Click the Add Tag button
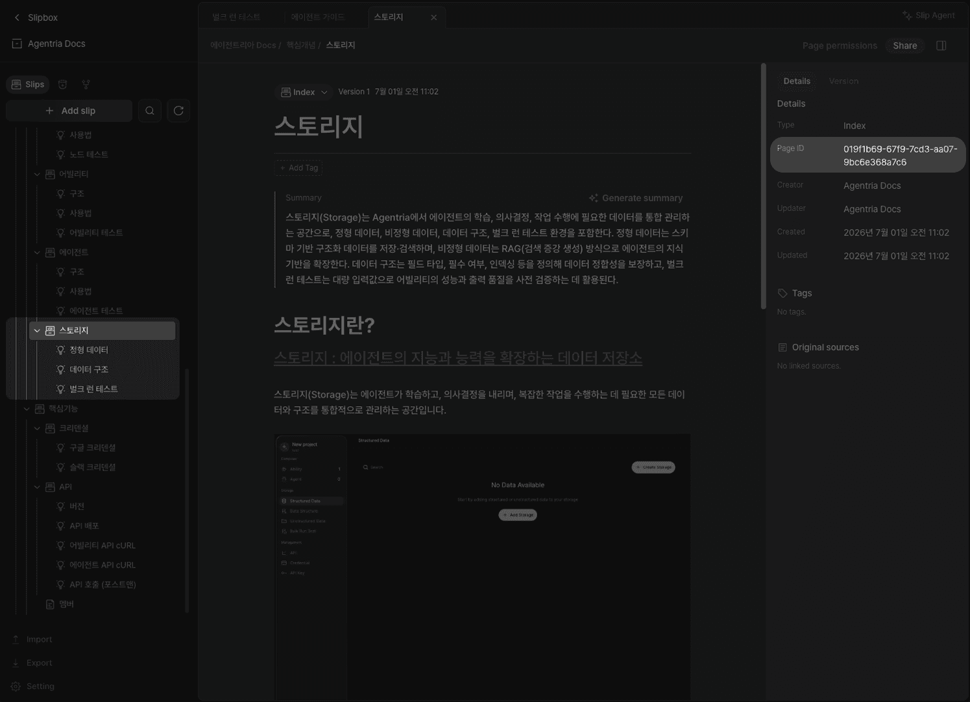This screenshot has height=702, width=970. 298,167
